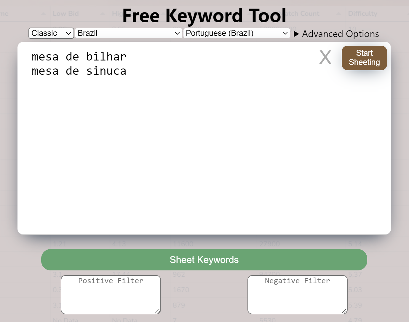This screenshot has width=409, height=322.
Task: Open the Classic mode dropdown
Action: click(51, 33)
